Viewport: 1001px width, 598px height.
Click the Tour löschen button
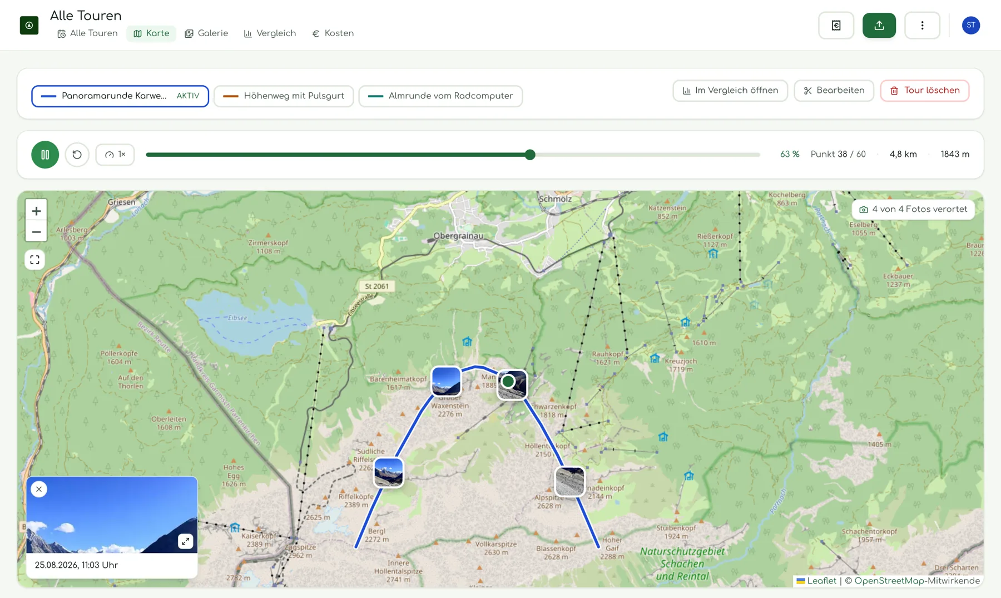click(x=925, y=91)
